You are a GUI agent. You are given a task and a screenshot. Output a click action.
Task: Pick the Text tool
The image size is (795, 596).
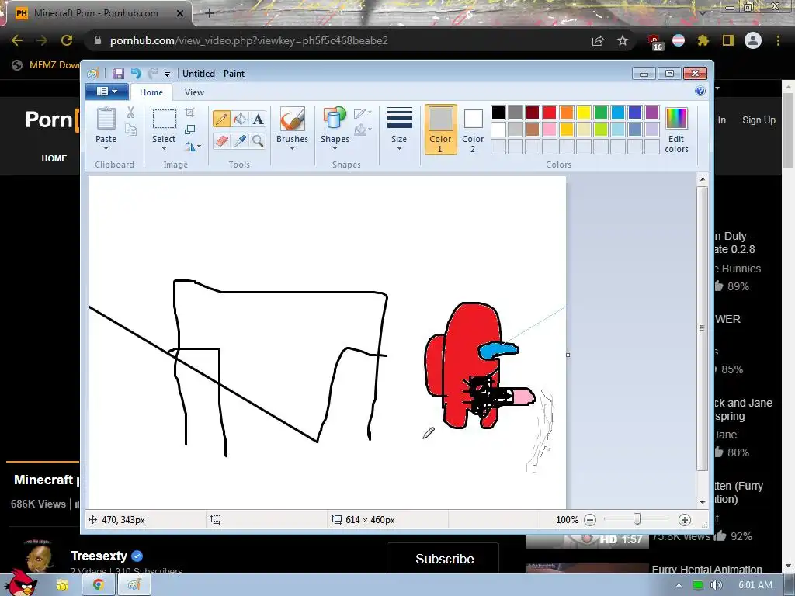(258, 119)
